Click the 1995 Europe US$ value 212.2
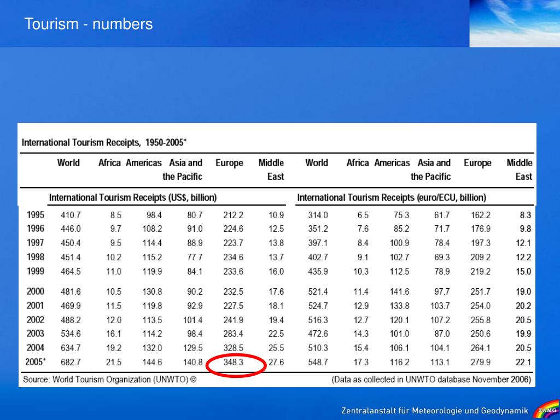This screenshot has width=560, height=420. click(233, 215)
